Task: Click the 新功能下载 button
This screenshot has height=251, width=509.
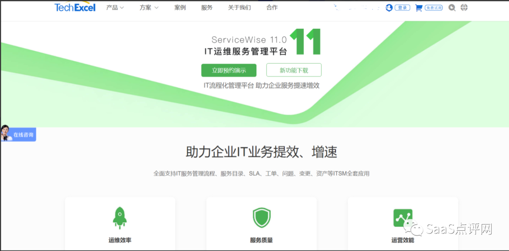Action: pos(294,70)
